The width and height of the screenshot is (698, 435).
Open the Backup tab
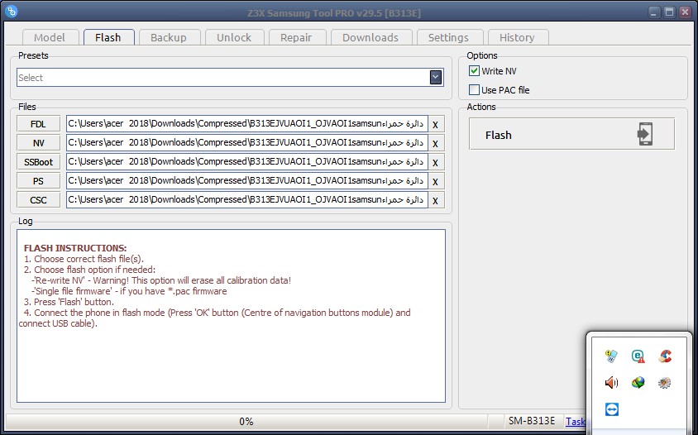tap(169, 37)
